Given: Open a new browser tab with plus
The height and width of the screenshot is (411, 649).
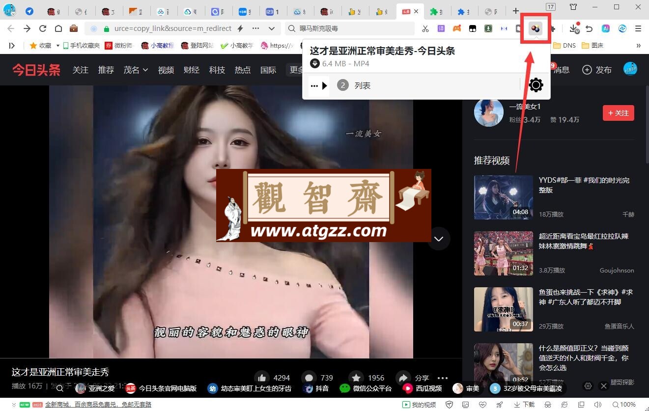Looking at the screenshot, I should click(515, 11).
